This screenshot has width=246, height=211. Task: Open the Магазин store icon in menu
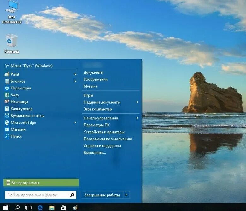coord(7,129)
